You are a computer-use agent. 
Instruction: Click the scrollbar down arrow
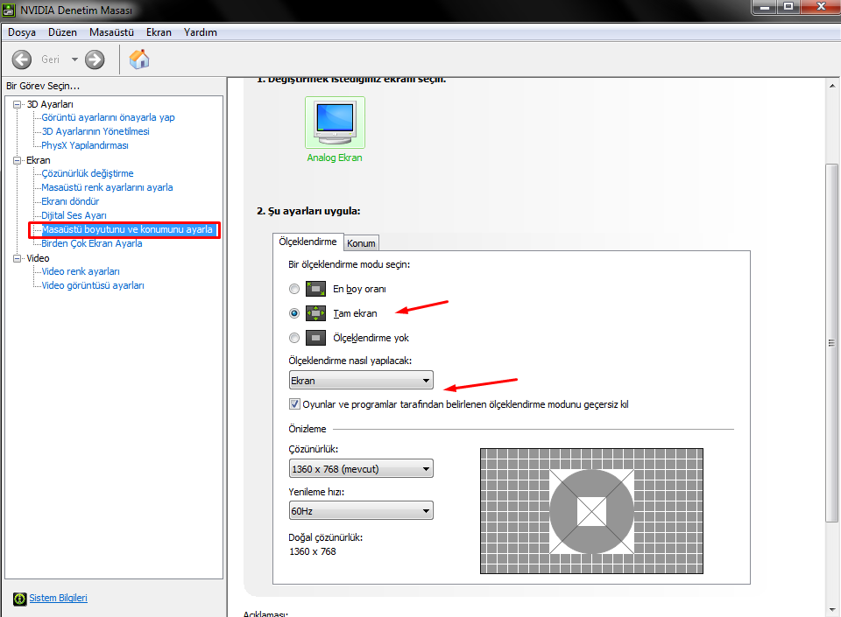click(x=832, y=609)
